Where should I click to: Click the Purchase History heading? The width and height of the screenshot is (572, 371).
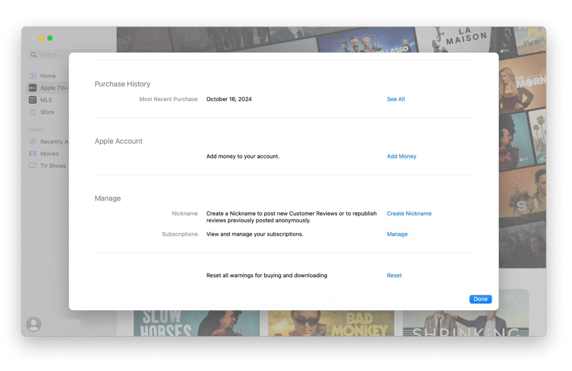tap(122, 84)
